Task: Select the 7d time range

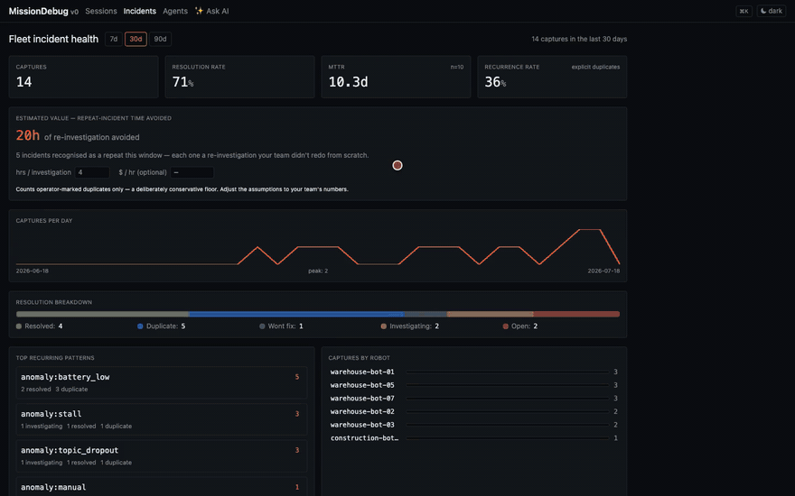Action: pos(114,39)
